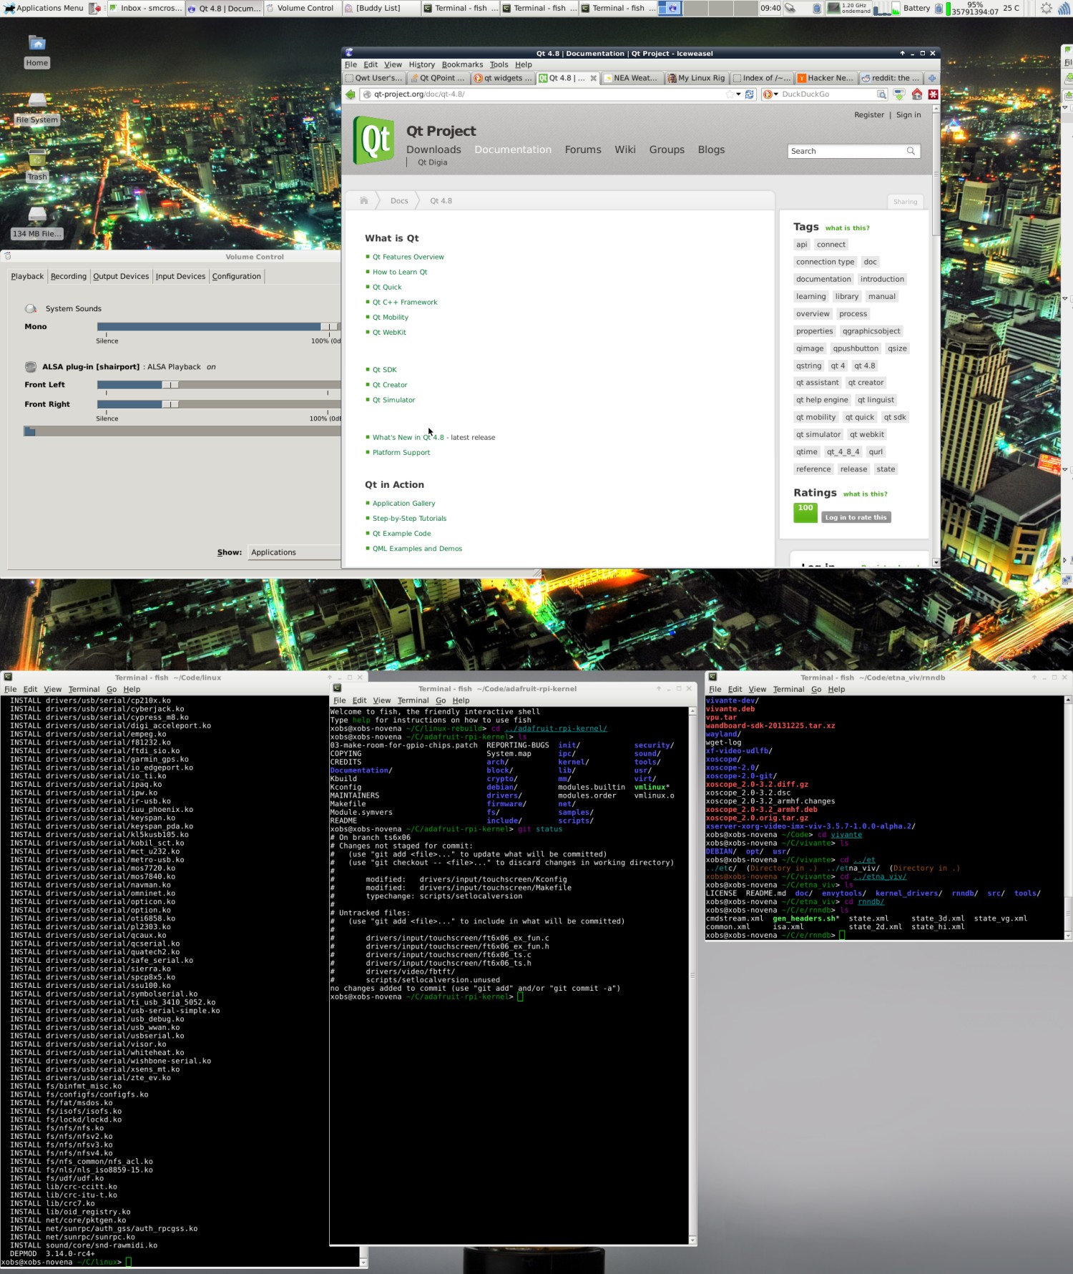Select the qt simulator tag
Screen dimensions: 1073x1274
pyautogui.click(x=818, y=435)
